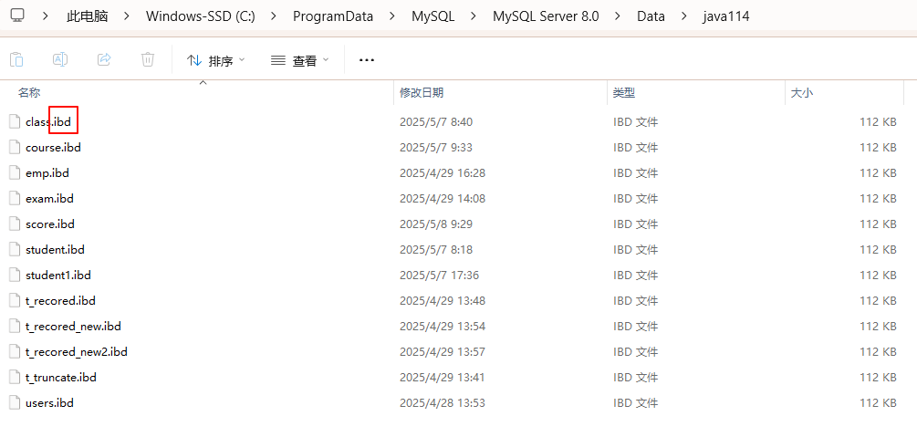Select file class.ibd
917x437 pixels.
(48, 122)
